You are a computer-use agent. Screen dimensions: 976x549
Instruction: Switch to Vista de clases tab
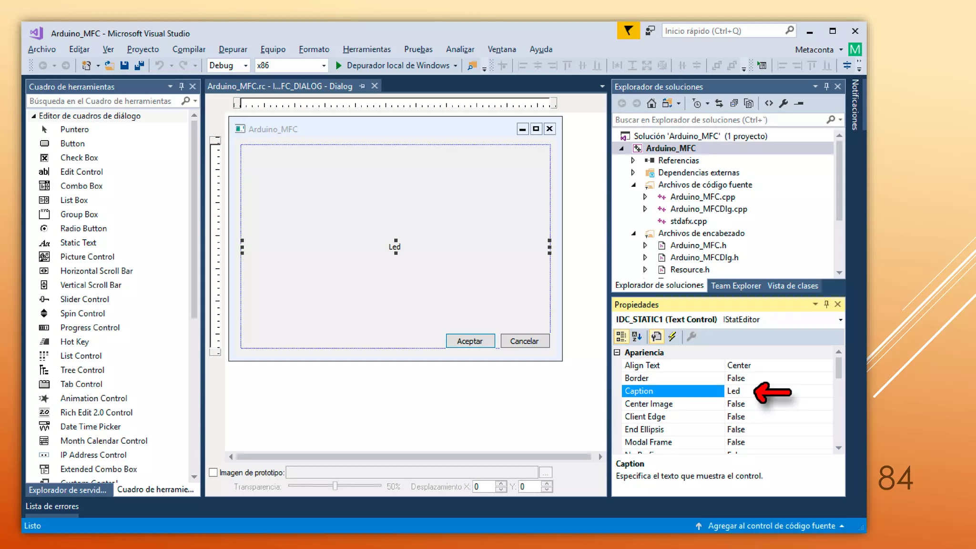[793, 286]
